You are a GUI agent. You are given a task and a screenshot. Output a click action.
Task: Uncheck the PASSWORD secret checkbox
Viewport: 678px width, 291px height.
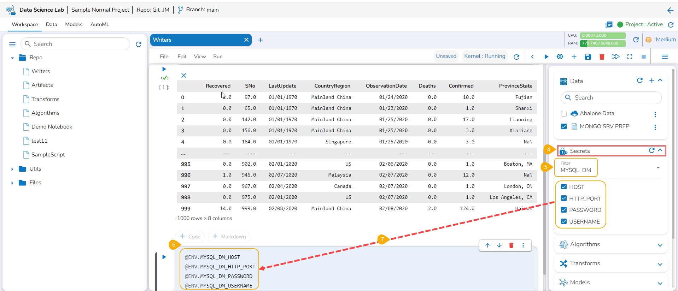click(564, 210)
